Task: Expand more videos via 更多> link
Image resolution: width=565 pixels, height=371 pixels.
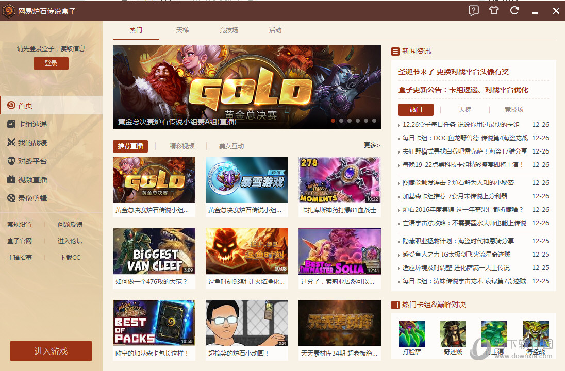Action: click(372, 146)
